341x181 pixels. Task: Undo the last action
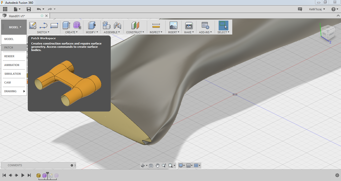pos(38,9)
